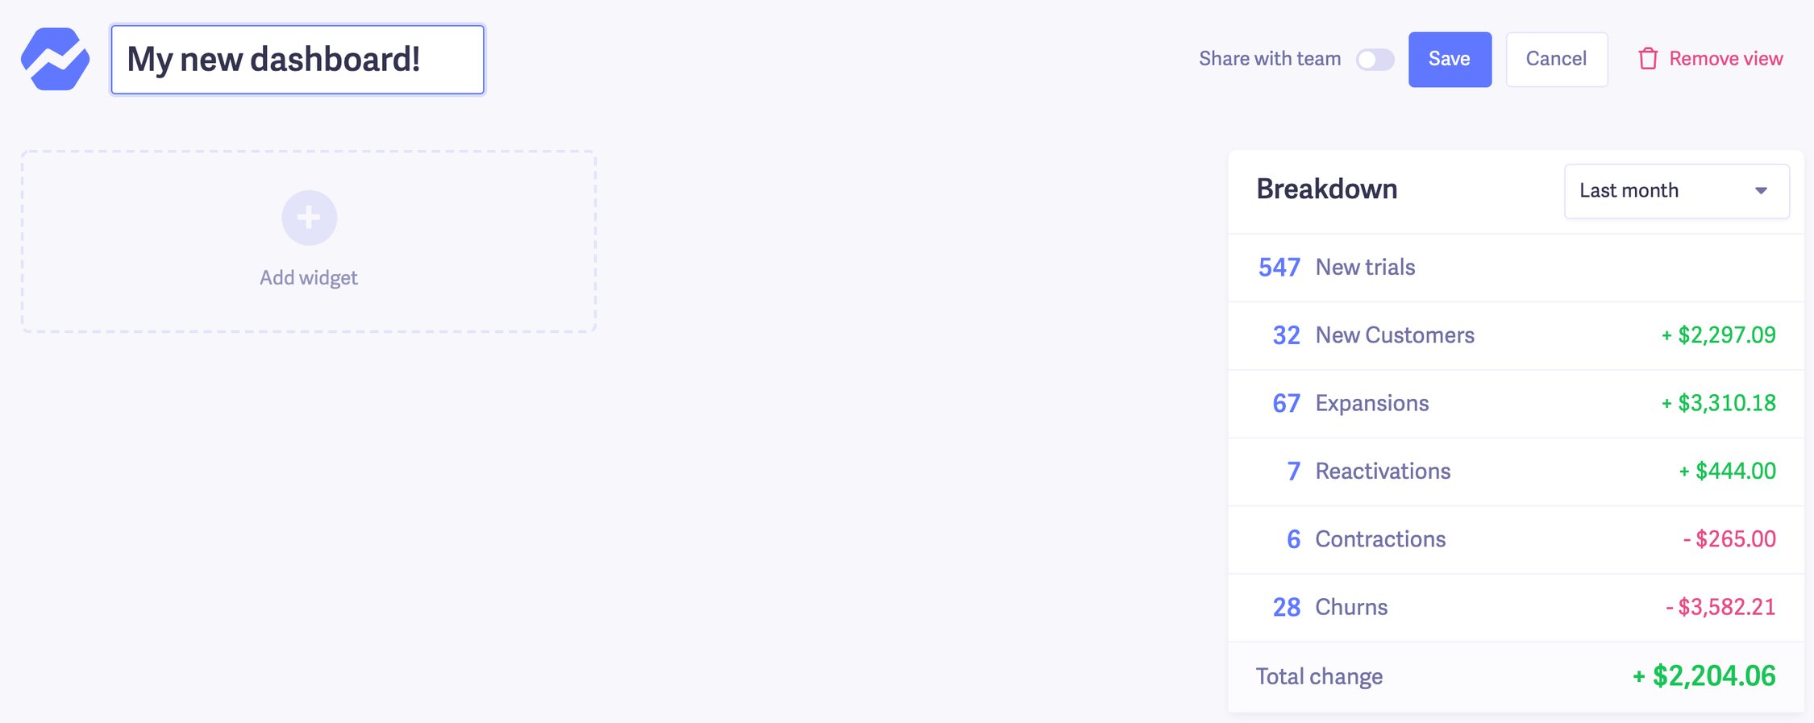1814x723 pixels.
Task: Click the 547 new trials count
Action: [x=1278, y=267]
